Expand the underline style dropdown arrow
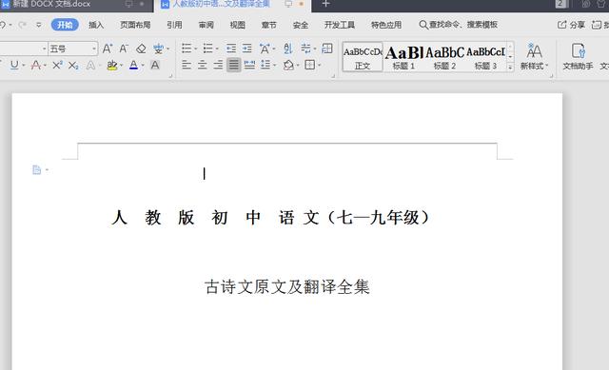The image size is (609, 370). point(24,66)
